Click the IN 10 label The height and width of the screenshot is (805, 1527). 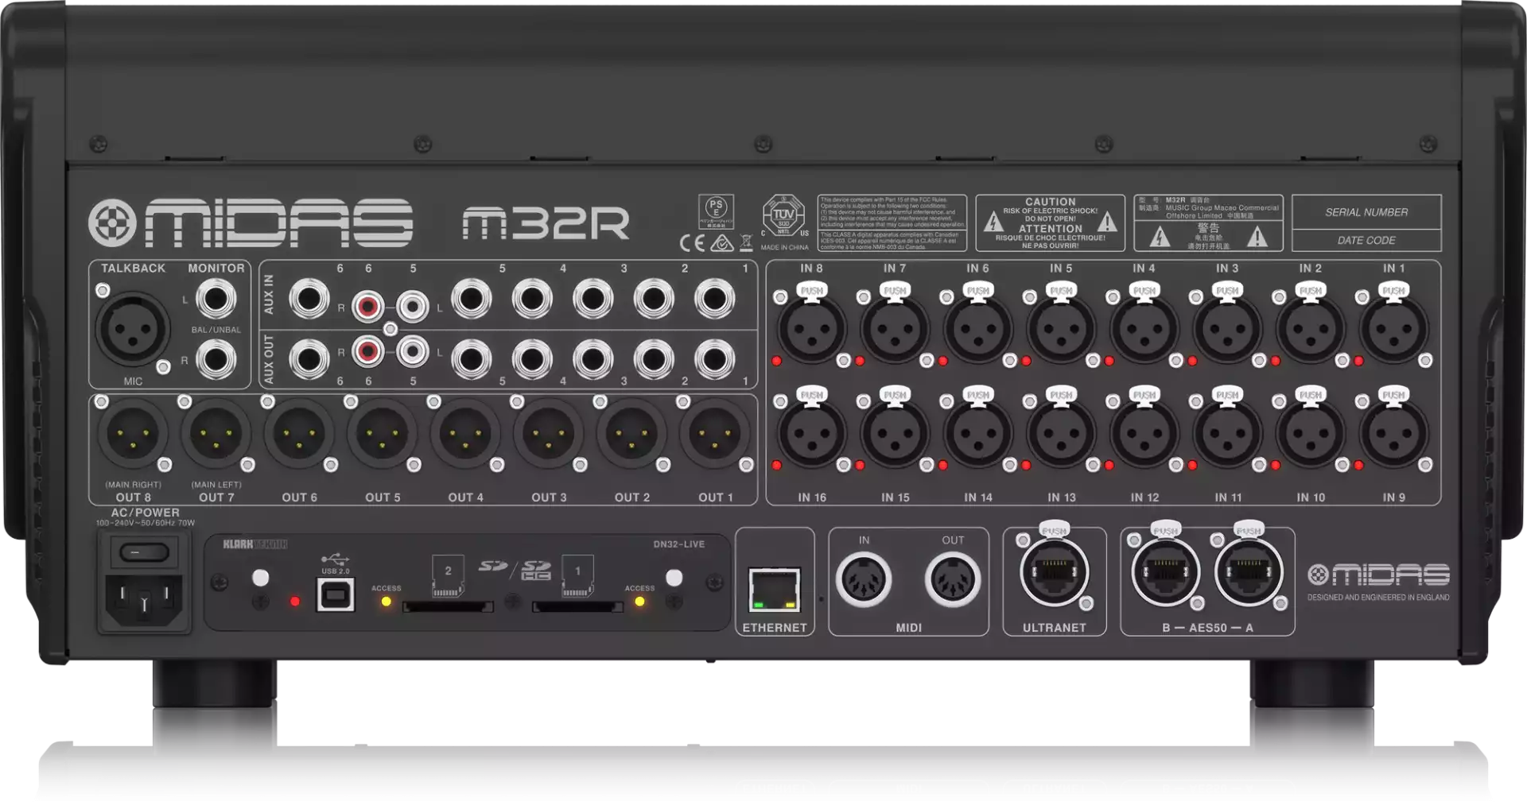[1311, 497]
